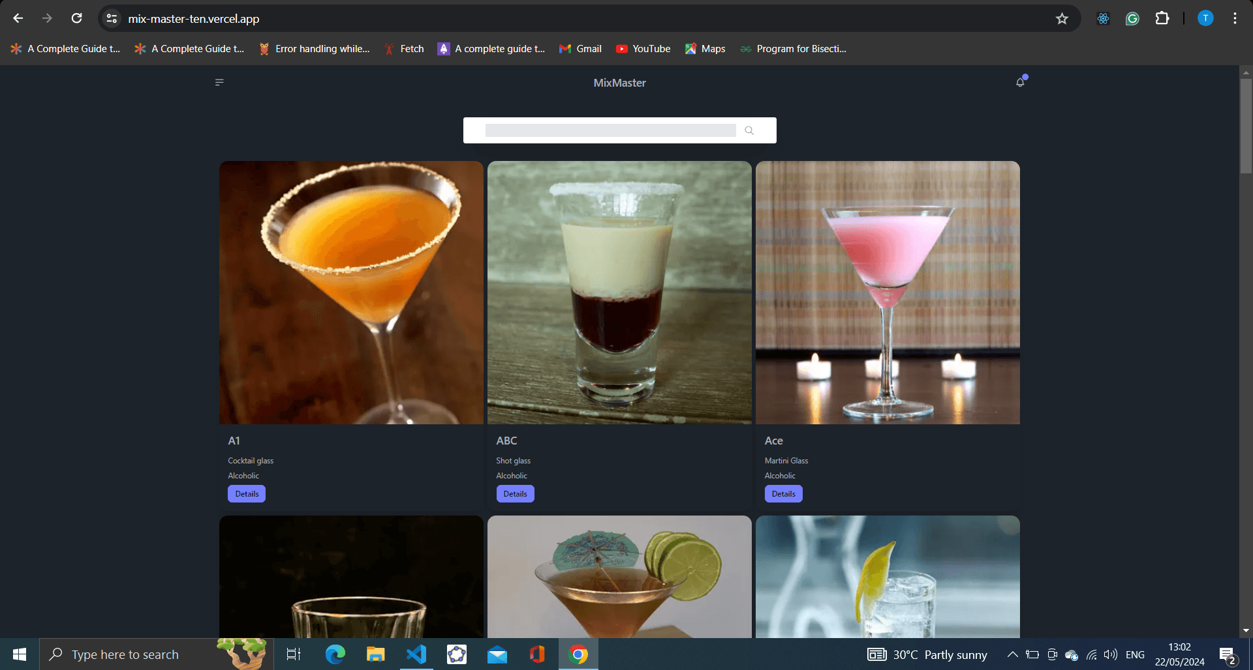Click Details button for ABC drink
This screenshot has width=1253, height=670.
point(515,494)
